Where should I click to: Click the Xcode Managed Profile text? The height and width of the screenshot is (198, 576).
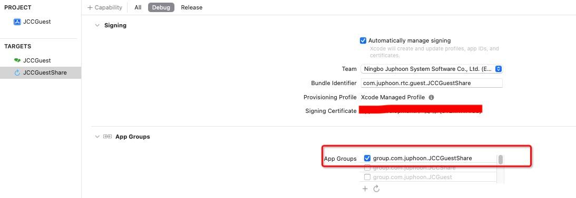click(393, 97)
